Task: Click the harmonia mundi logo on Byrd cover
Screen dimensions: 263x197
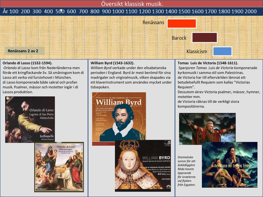Action: (x=167, y=143)
